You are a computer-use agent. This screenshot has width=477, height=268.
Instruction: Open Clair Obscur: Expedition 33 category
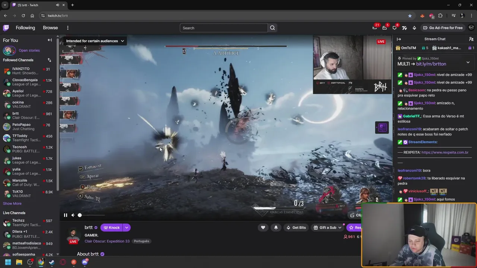pyautogui.click(x=107, y=241)
